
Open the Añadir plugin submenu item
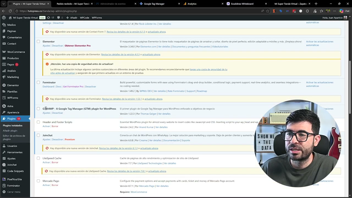(x=10, y=131)
